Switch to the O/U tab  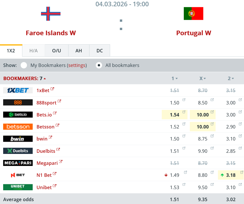[56, 51]
